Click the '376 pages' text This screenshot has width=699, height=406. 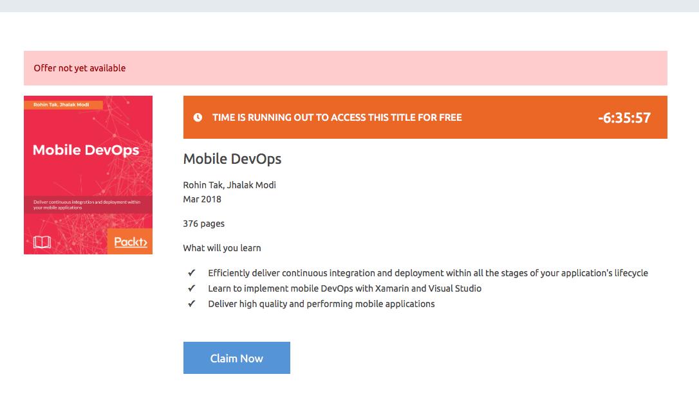pos(204,224)
